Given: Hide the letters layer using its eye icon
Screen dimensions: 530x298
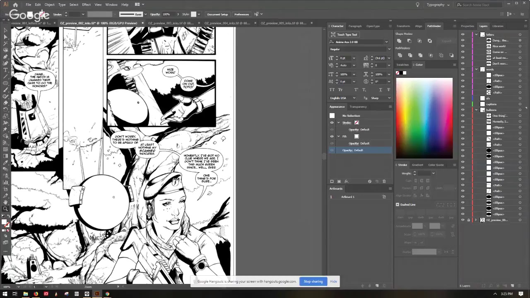Looking at the screenshot, I should pos(463,35).
